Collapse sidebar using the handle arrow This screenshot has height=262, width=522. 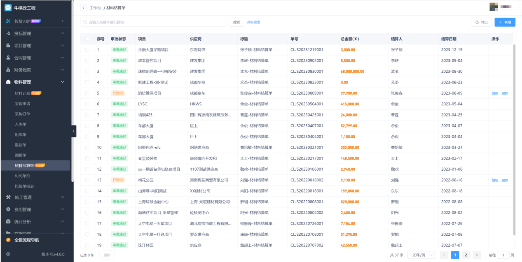click(74, 131)
